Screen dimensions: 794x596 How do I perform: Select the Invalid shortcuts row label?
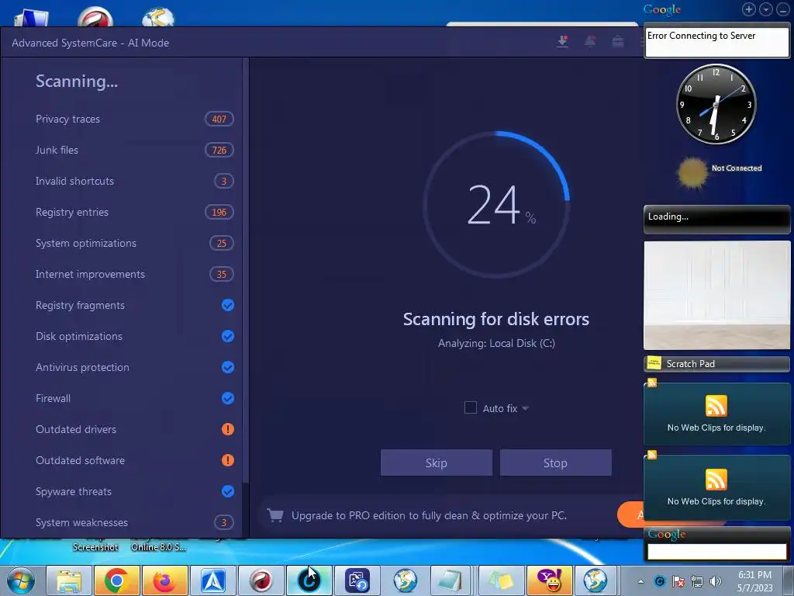(x=74, y=181)
